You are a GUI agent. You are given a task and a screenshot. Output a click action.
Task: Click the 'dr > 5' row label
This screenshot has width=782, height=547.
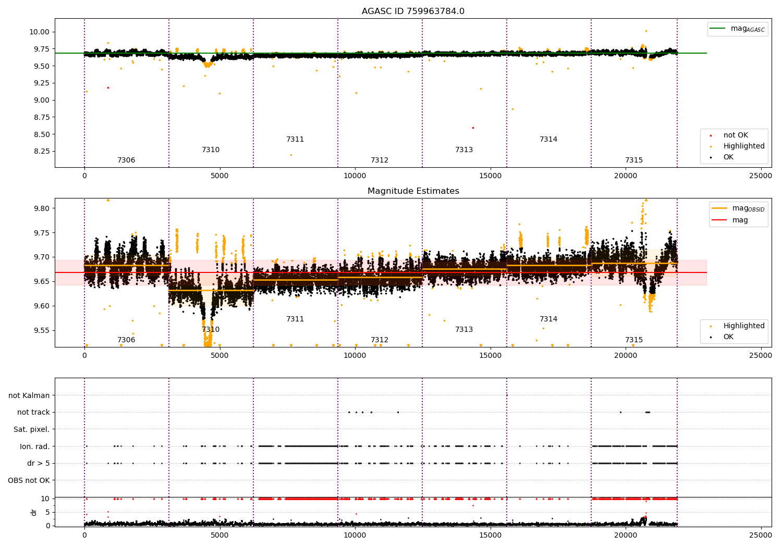[x=39, y=463]
